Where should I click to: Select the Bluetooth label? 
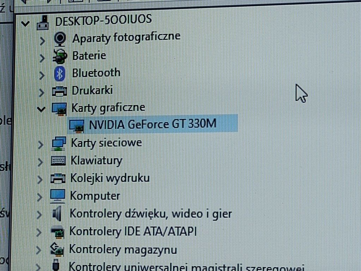96,73
